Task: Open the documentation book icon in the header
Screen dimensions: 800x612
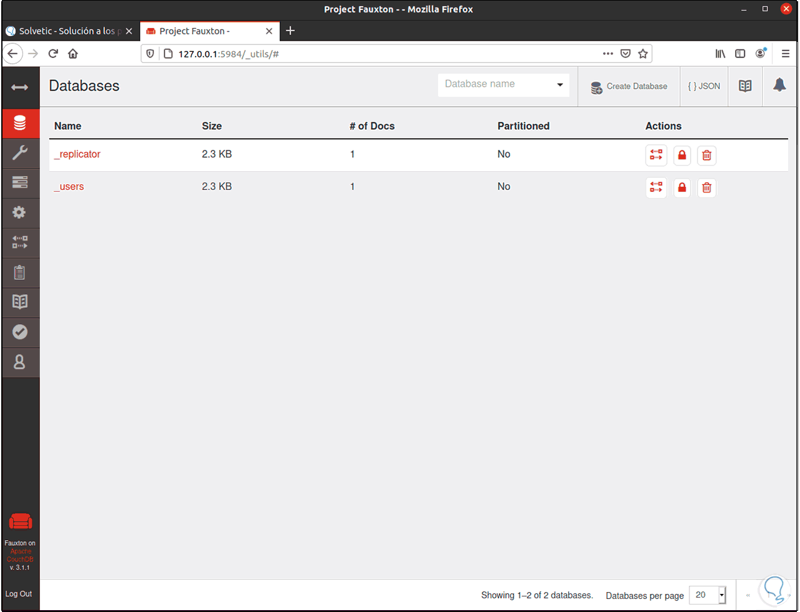Action: coord(745,86)
